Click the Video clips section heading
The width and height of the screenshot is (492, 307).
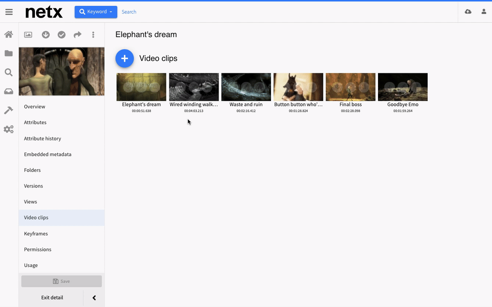158,59
